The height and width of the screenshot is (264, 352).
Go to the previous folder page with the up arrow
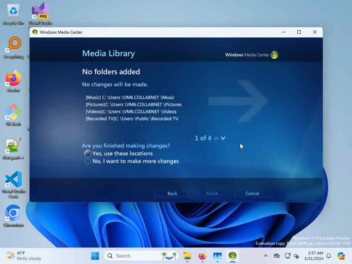tap(217, 138)
